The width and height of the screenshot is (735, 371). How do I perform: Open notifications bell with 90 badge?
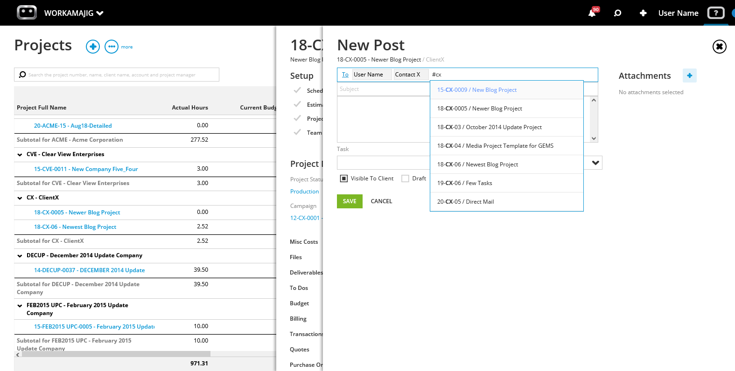coord(592,13)
